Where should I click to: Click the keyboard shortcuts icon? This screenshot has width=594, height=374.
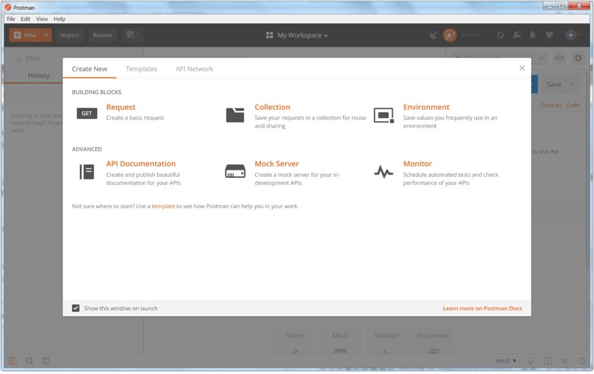point(565,361)
